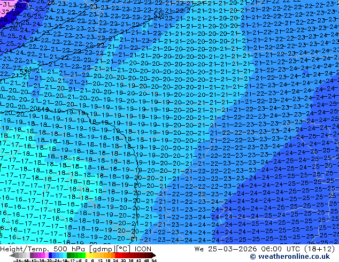The height and width of the screenshot is (262, 339).
Task: Click the "-30" value under the color scale
Action: (49, 260)
